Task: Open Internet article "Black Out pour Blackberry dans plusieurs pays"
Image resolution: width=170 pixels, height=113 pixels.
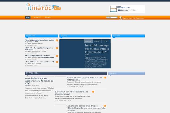Action: point(72,93)
